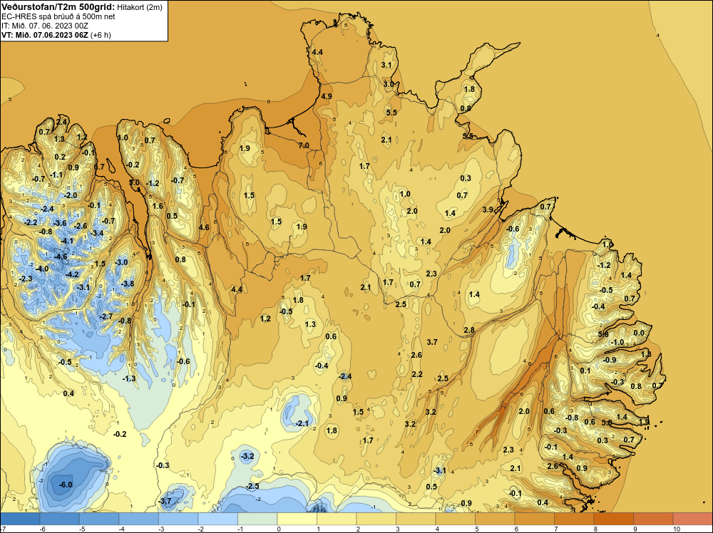Viewport: 713px width, 533px height.
Task: Select the legend swatch between 6 and 7
Action: tap(534, 519)
